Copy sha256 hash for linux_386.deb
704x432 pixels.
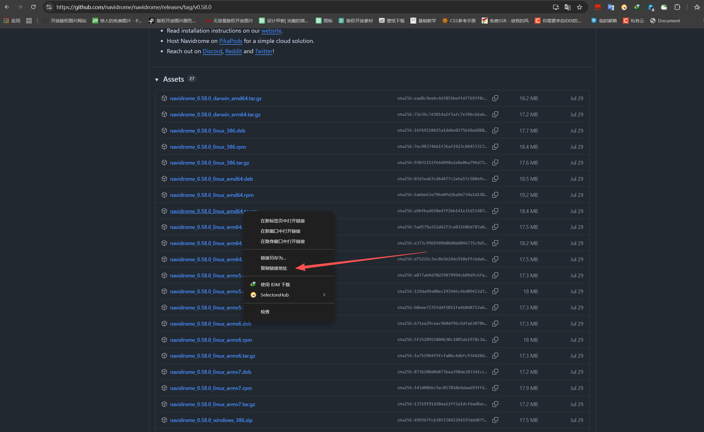(x=495, y=130)
